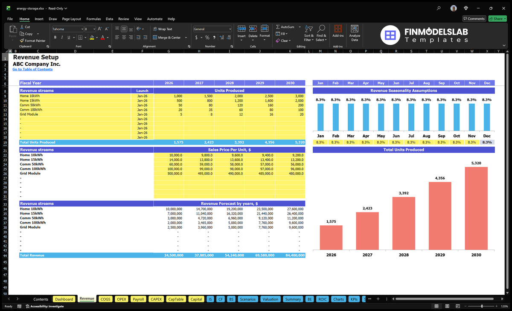Click the Increase Decimal icon
The height and width of the screenshot is (311, 512).
tap(221, 38)
